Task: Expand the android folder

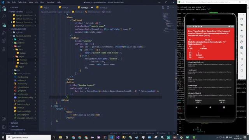Action: point(21,43)
